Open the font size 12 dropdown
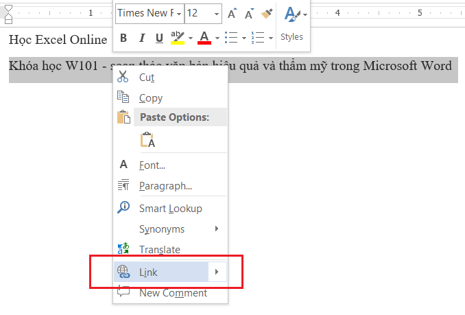This screenshot has height=315, width=465. coord(217,13)
